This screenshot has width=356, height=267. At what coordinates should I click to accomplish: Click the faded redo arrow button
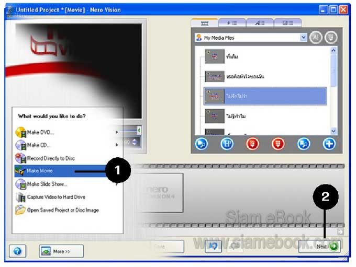tap(235, 246)
